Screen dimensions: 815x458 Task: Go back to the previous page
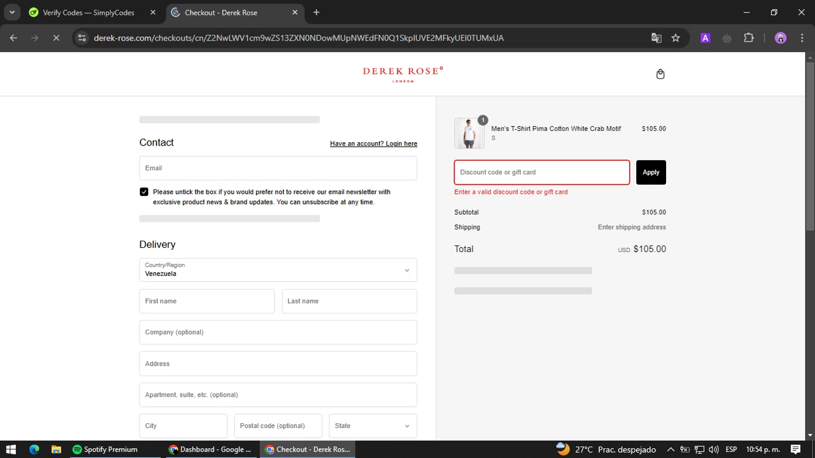pos(14,38)
